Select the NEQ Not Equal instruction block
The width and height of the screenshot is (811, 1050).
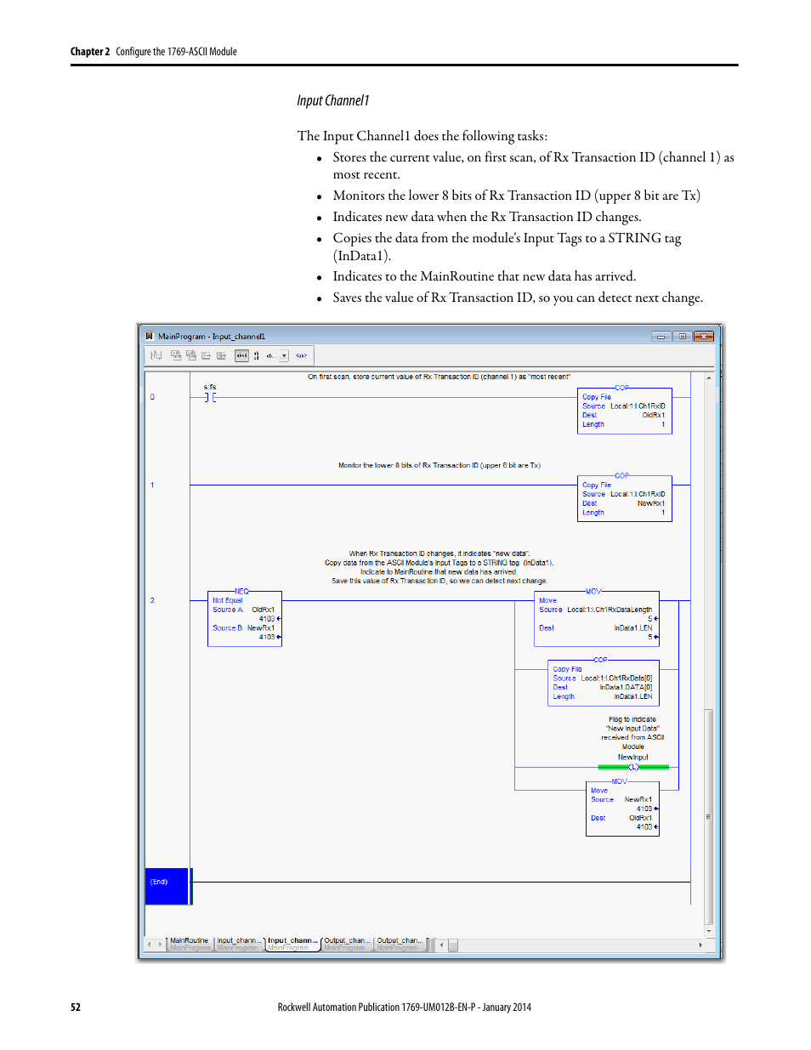[x=245, y=618]
